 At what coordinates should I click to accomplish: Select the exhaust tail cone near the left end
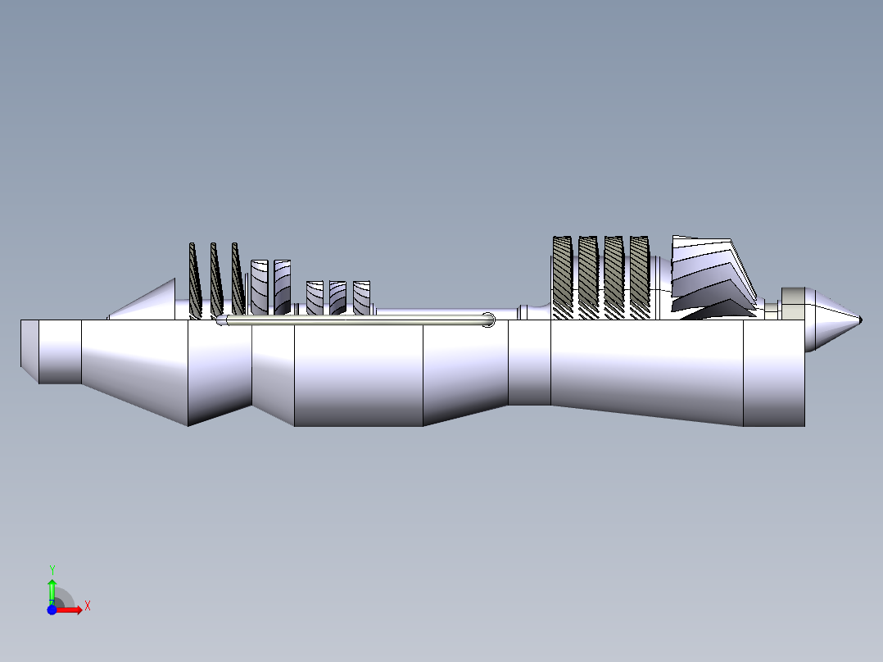click(x=142, y=299)
